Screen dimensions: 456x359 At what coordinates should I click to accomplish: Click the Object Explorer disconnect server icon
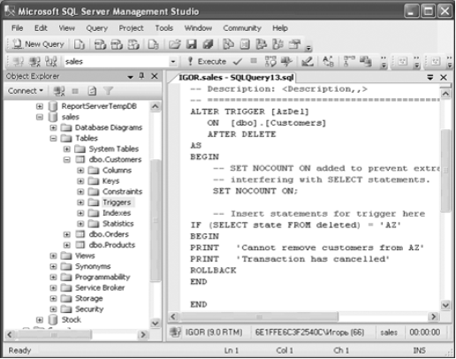(59, 91)
